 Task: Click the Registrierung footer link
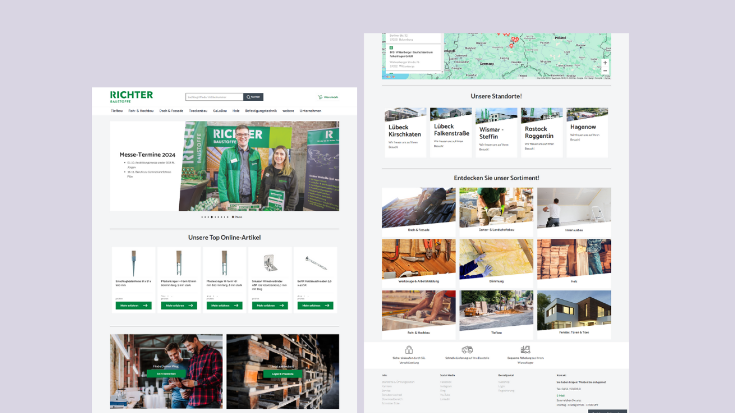[506, 391]
